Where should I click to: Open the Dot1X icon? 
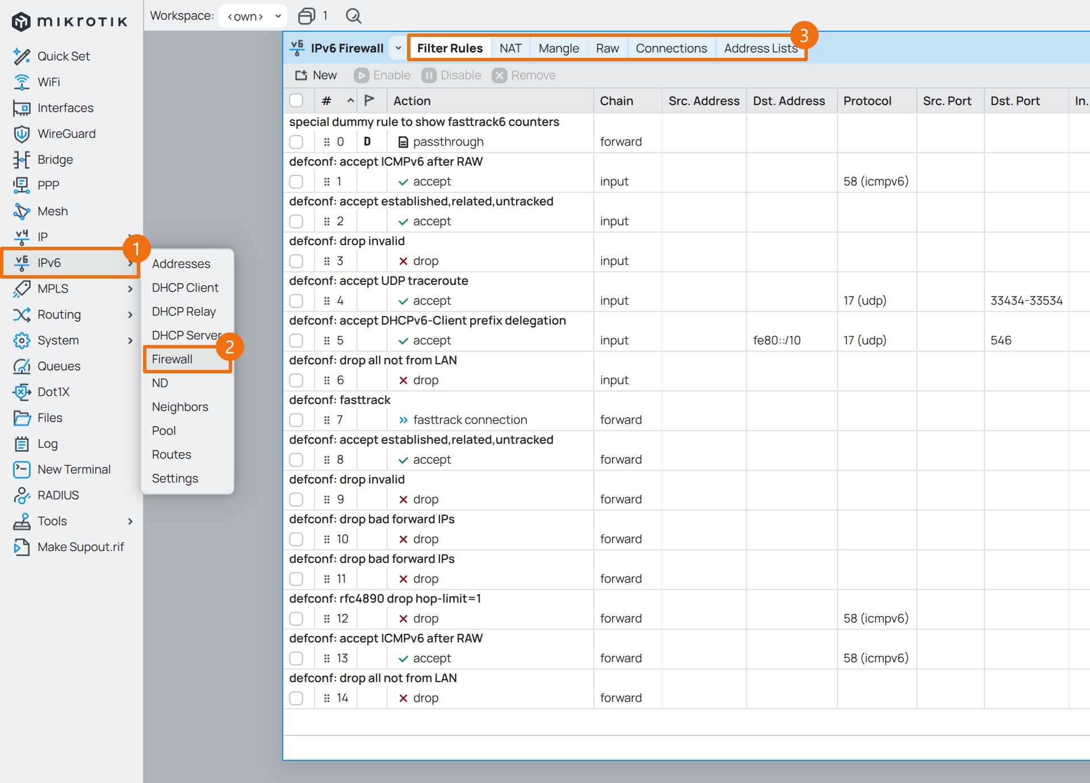(x=22, y=392)
